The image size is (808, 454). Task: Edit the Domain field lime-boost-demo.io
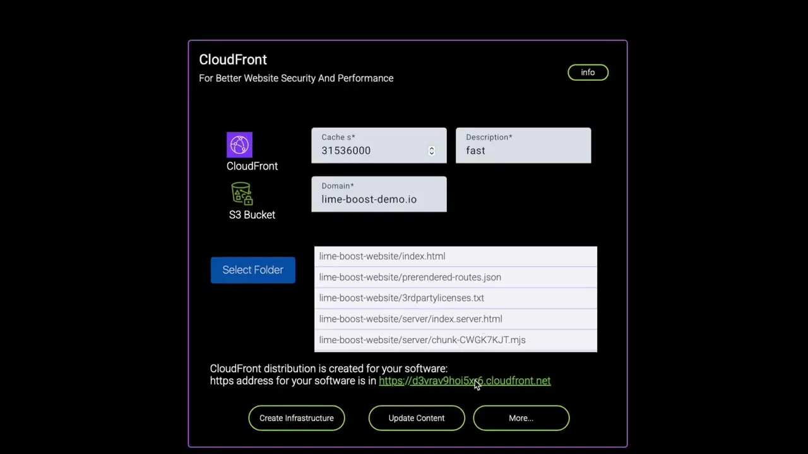(x=379, y=194)
